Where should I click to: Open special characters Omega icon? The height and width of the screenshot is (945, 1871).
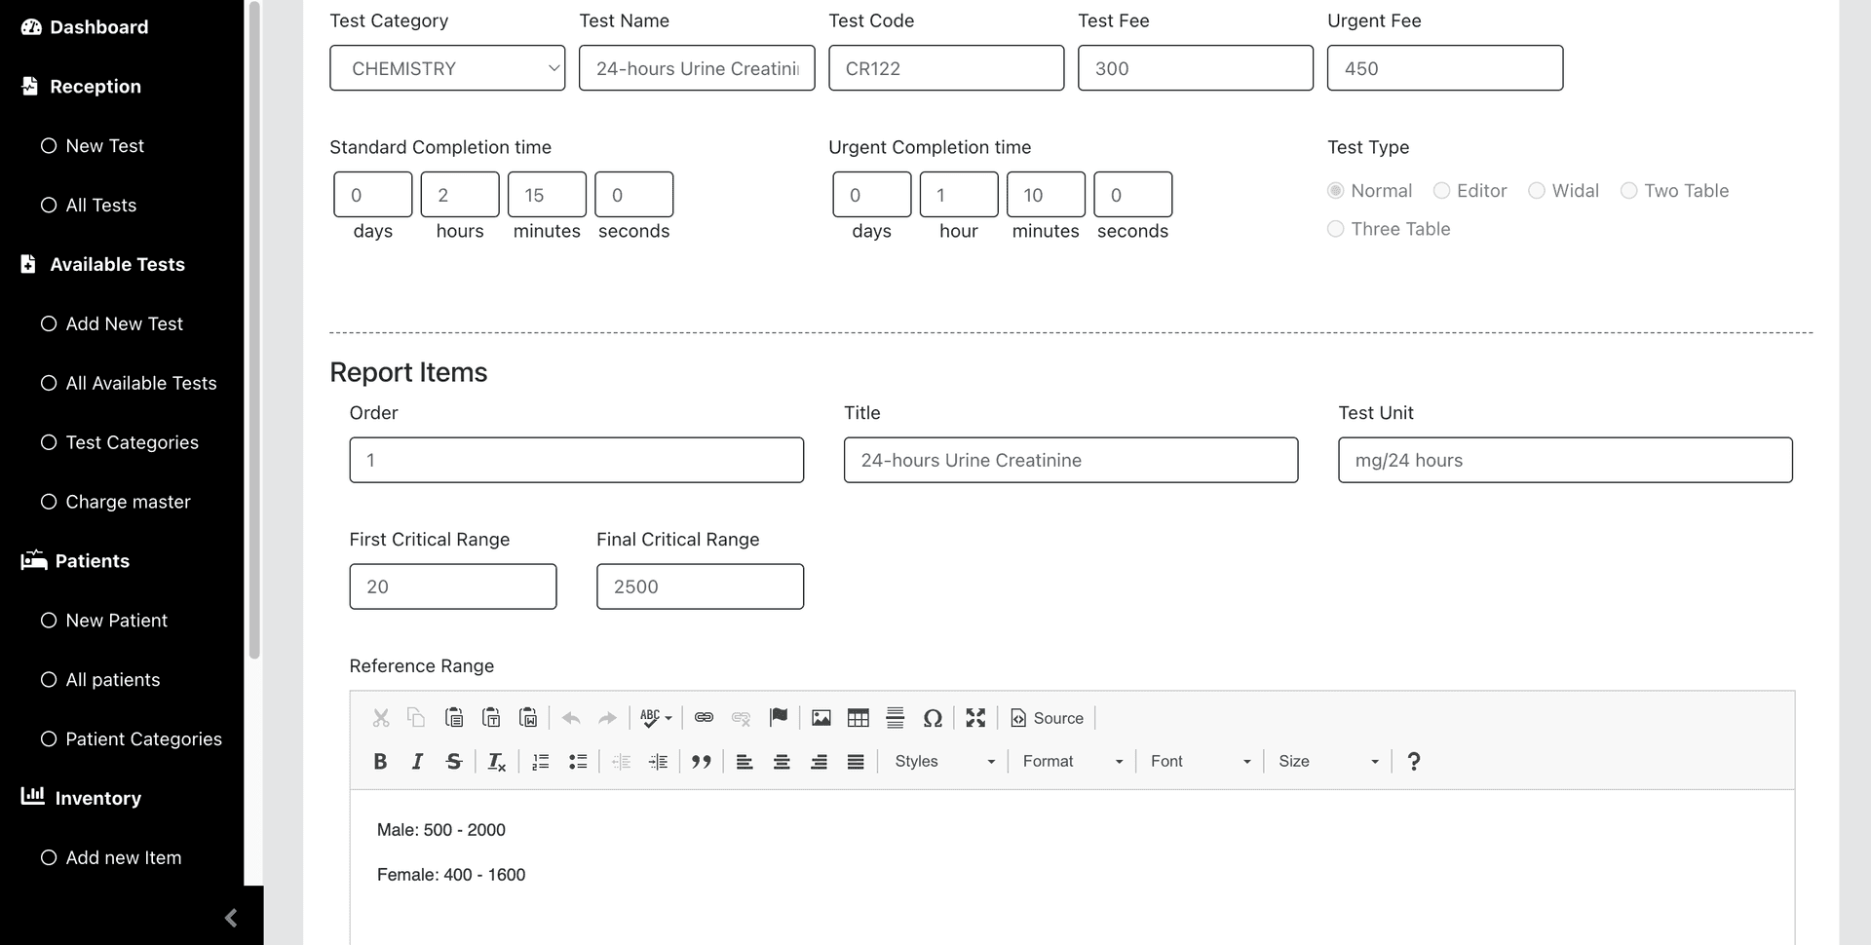coord(933,718)
